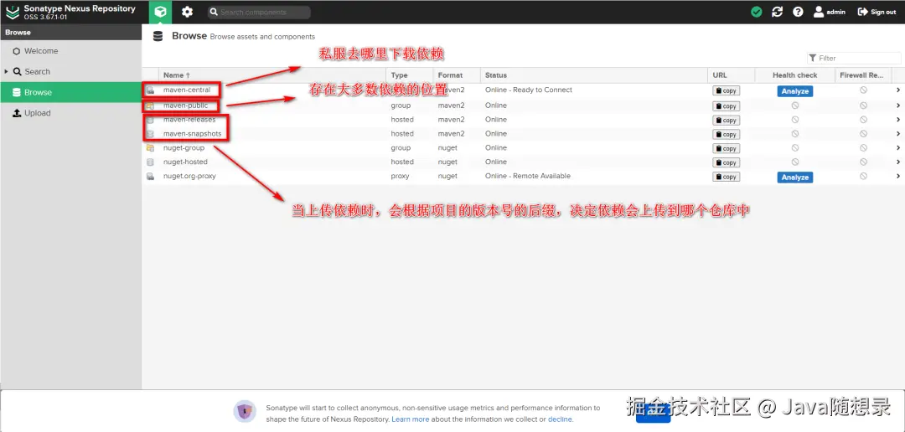Open the help question mark icon
905x432 pixels.
[x=798, y=12]
